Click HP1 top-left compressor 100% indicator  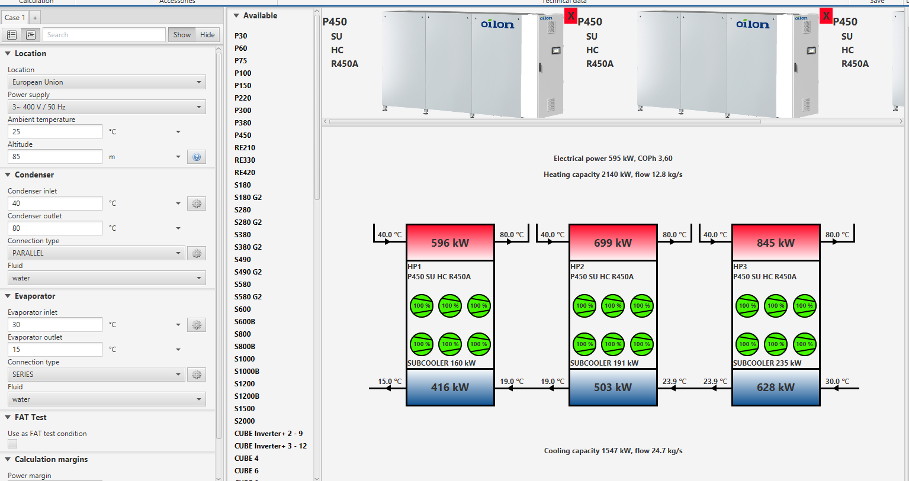click(422, 306)
